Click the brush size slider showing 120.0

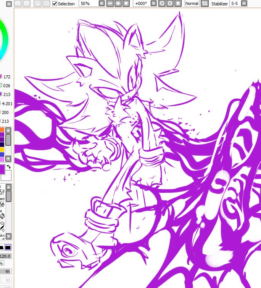pyautogui.click(x=5, y=256)
